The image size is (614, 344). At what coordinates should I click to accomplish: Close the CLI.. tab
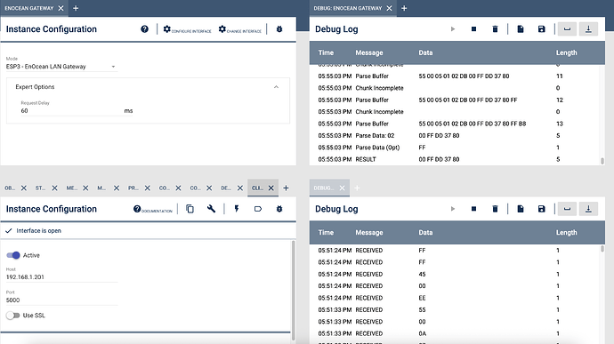pyautogui.click(x=271, y=188)
